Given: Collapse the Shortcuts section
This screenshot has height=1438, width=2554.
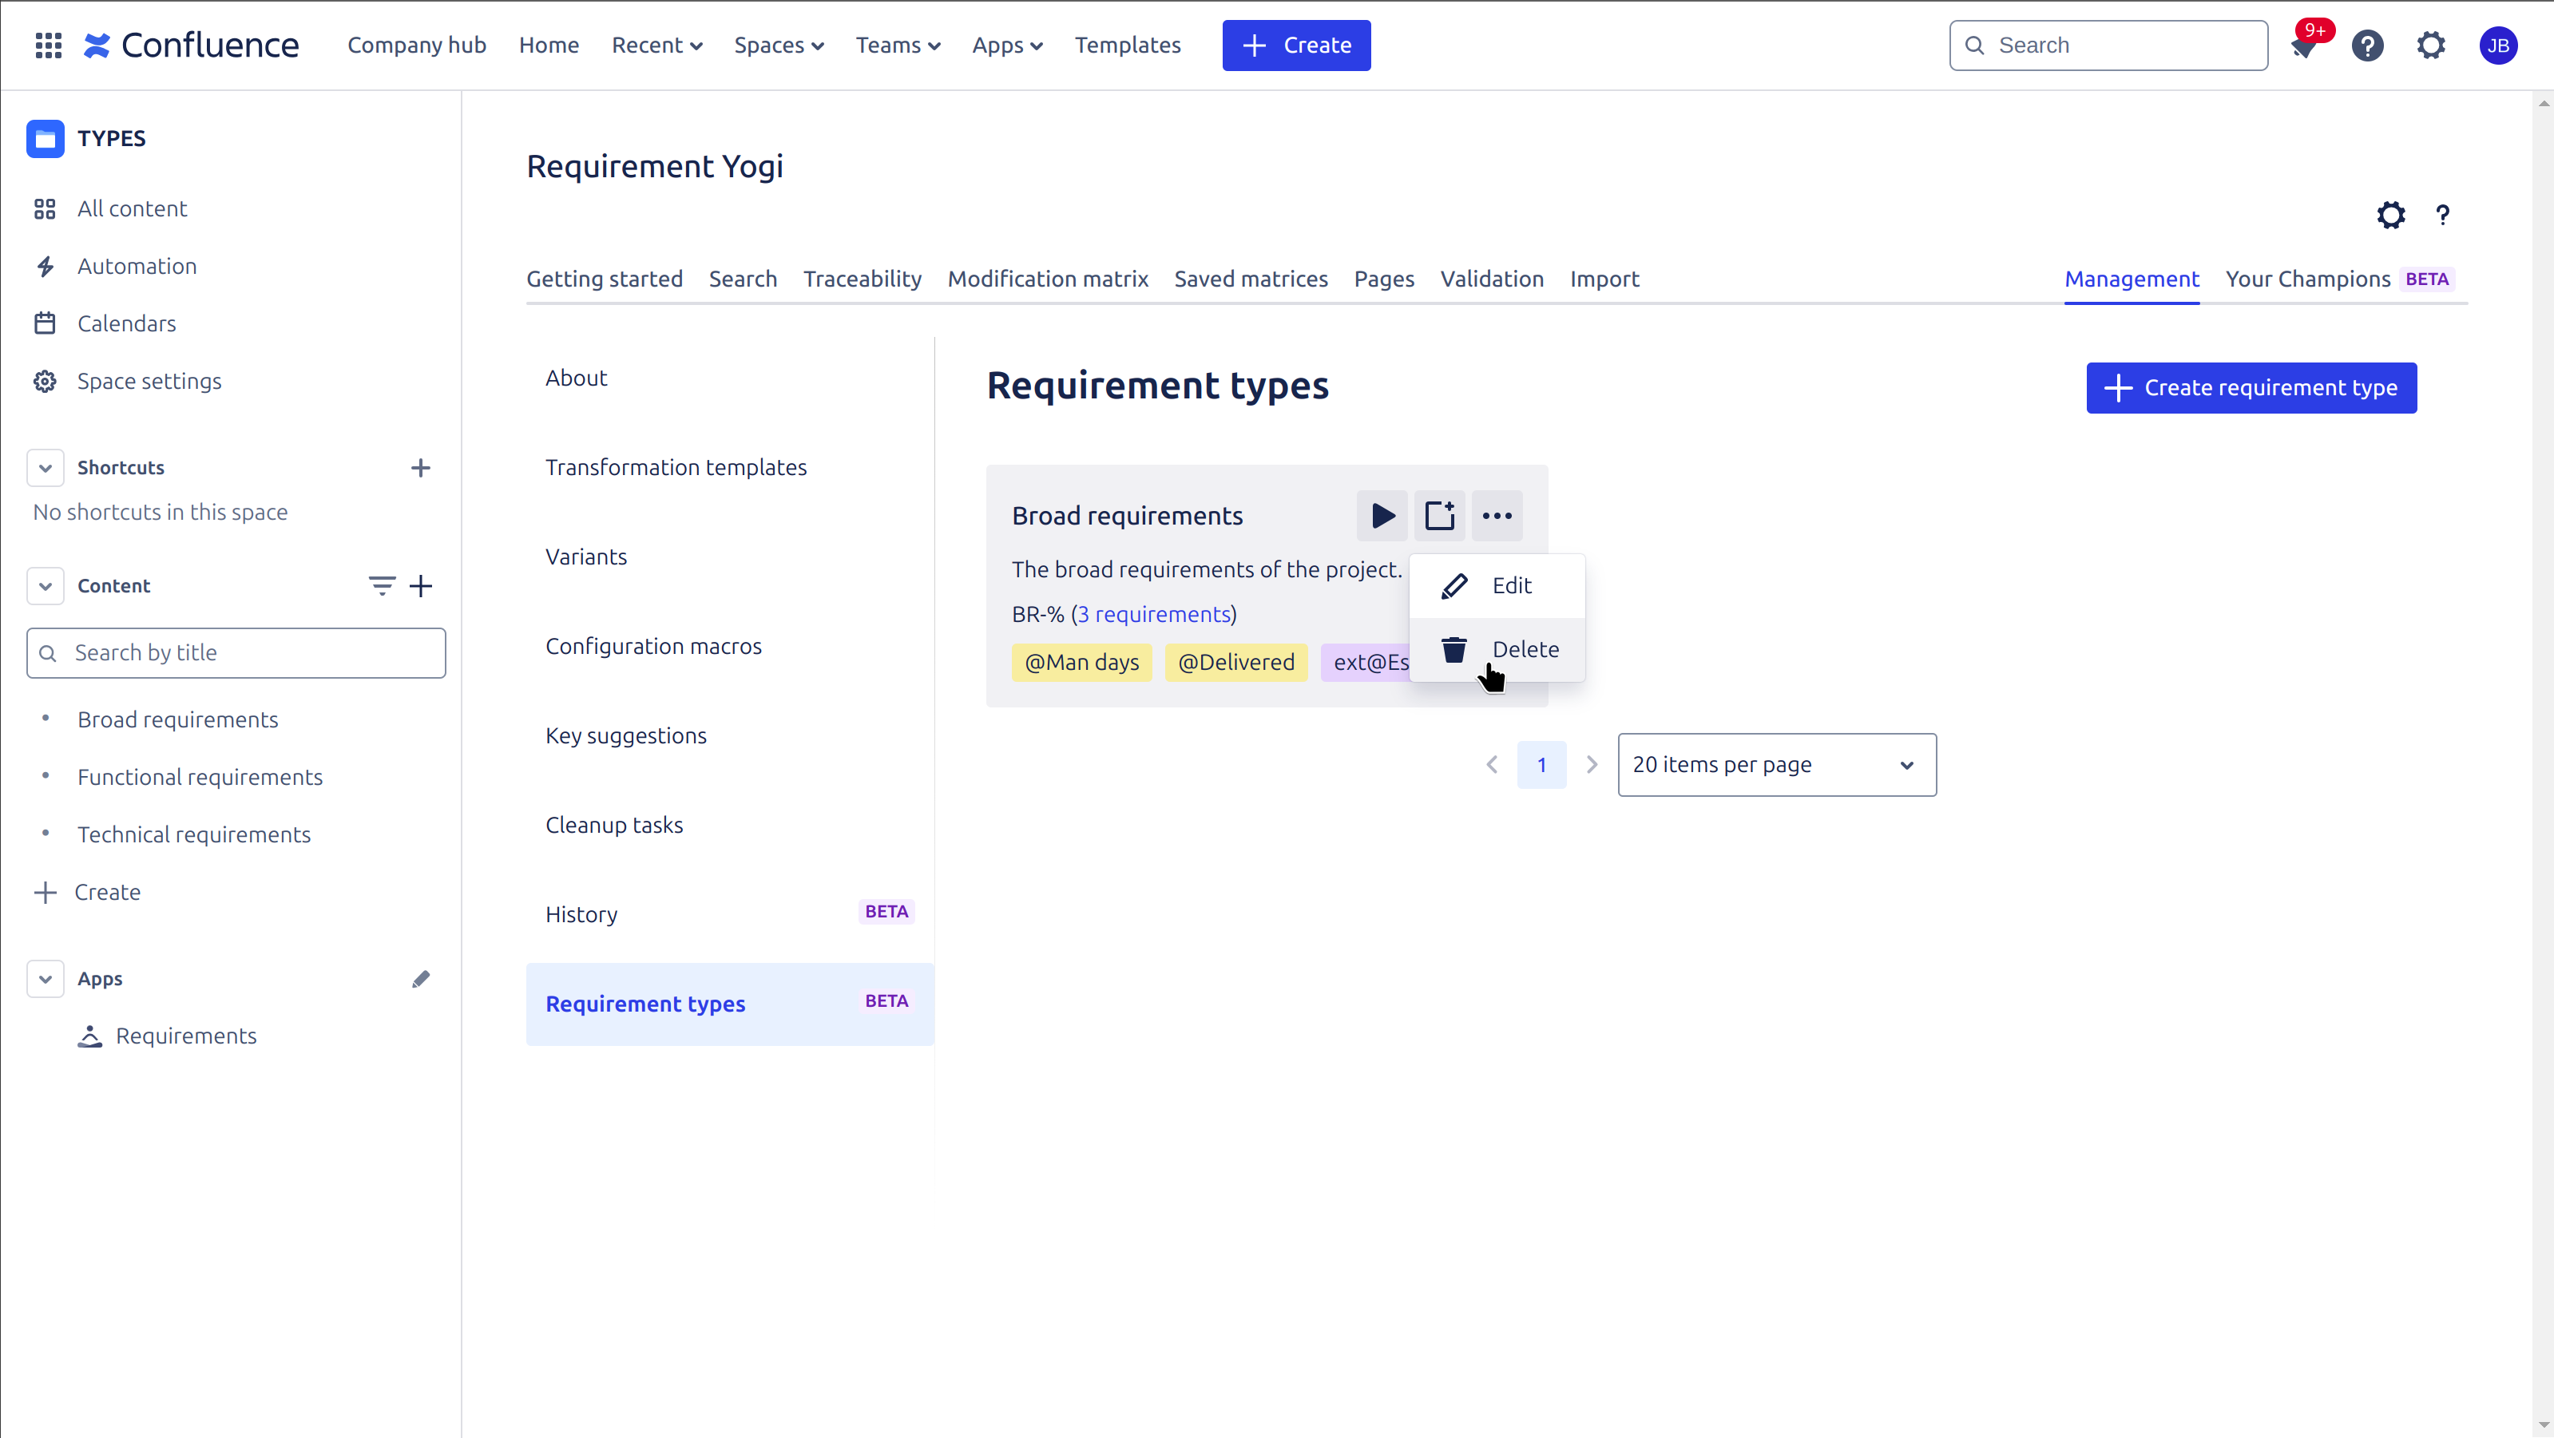Looking at the screenshot, I should 44,466.
